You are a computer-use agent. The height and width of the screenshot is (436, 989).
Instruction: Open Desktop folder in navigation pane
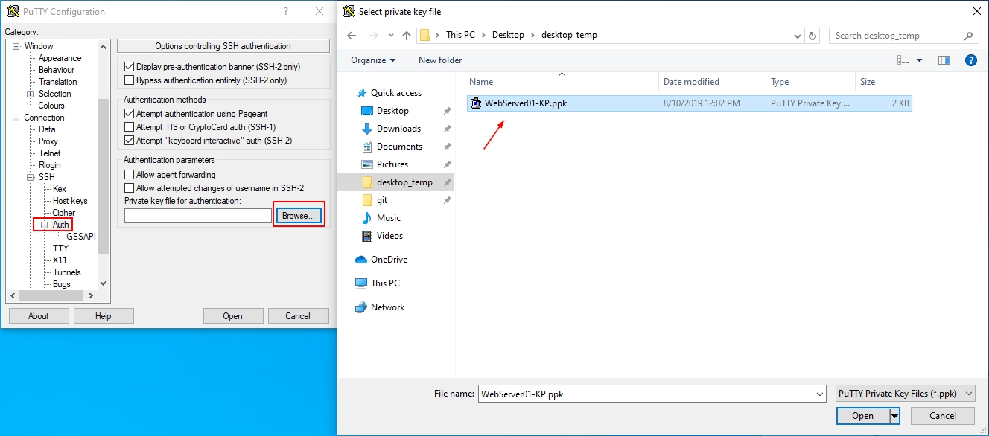tap(392, 111)
